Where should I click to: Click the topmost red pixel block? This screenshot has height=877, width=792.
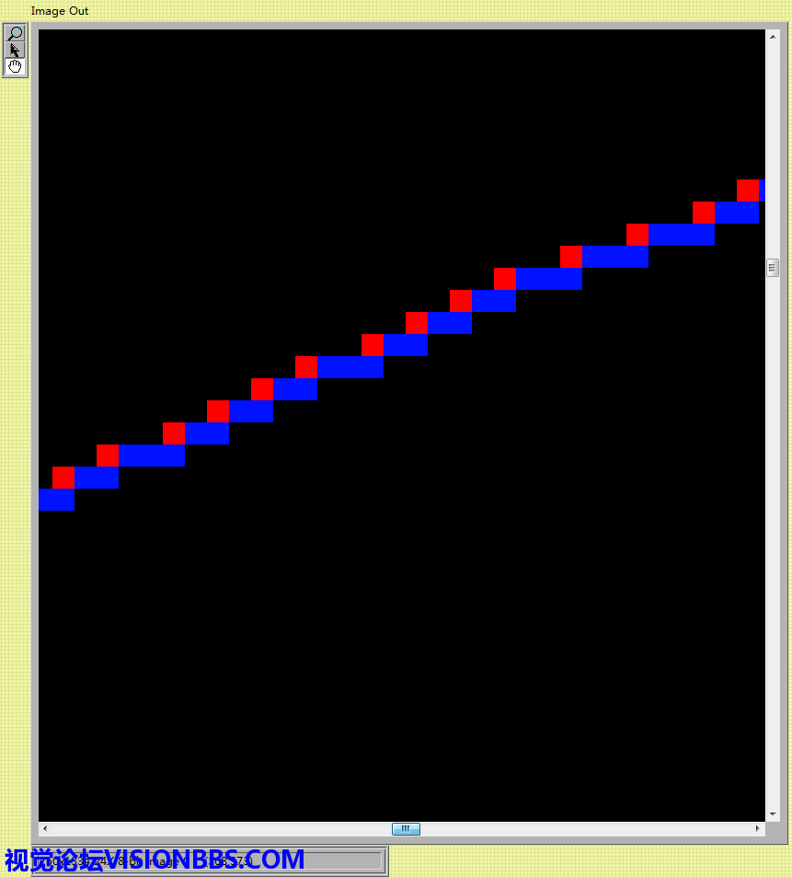(748, 190)
